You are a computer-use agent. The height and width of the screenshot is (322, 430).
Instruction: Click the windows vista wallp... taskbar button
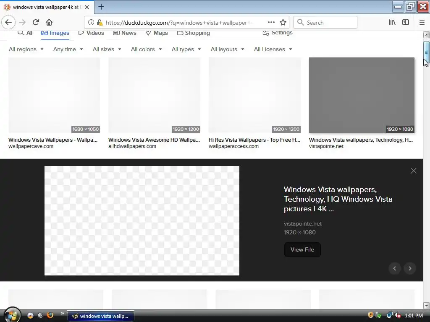tap(101, 316)
